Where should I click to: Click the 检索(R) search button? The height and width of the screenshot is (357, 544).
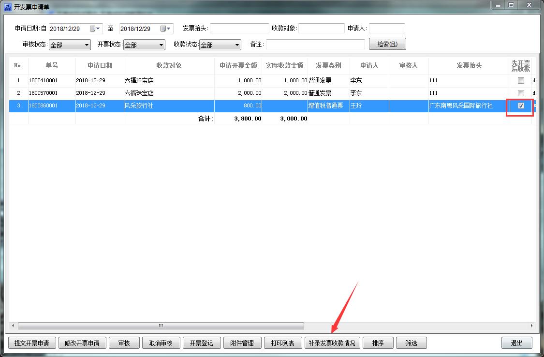coord(387,44)
